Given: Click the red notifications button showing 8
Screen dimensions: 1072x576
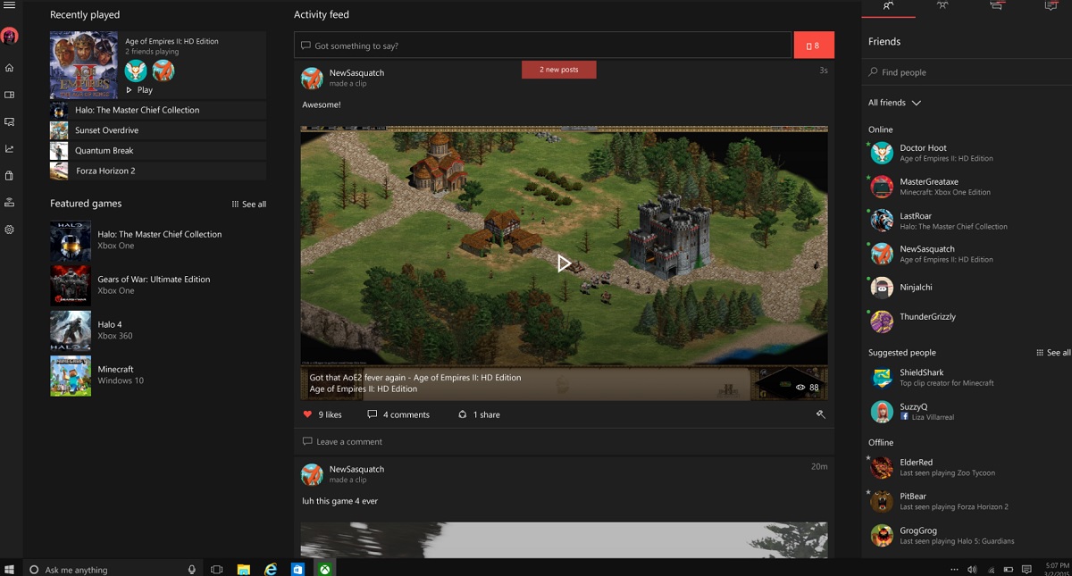Looking at the screenshot, I should click(x=813, y=46).
